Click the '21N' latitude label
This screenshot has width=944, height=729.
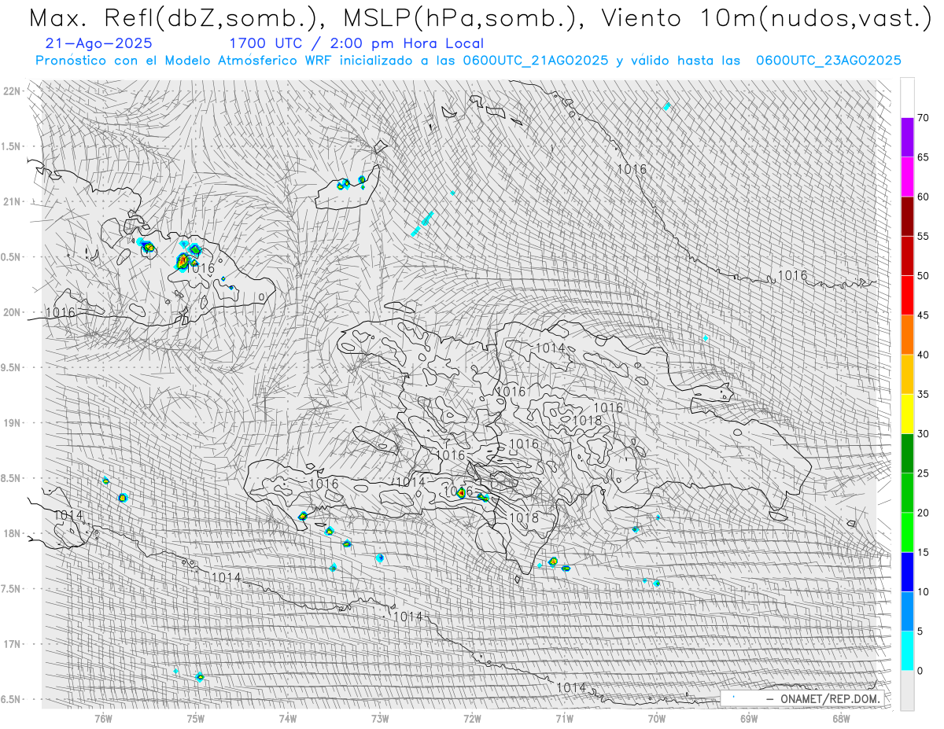12,202
